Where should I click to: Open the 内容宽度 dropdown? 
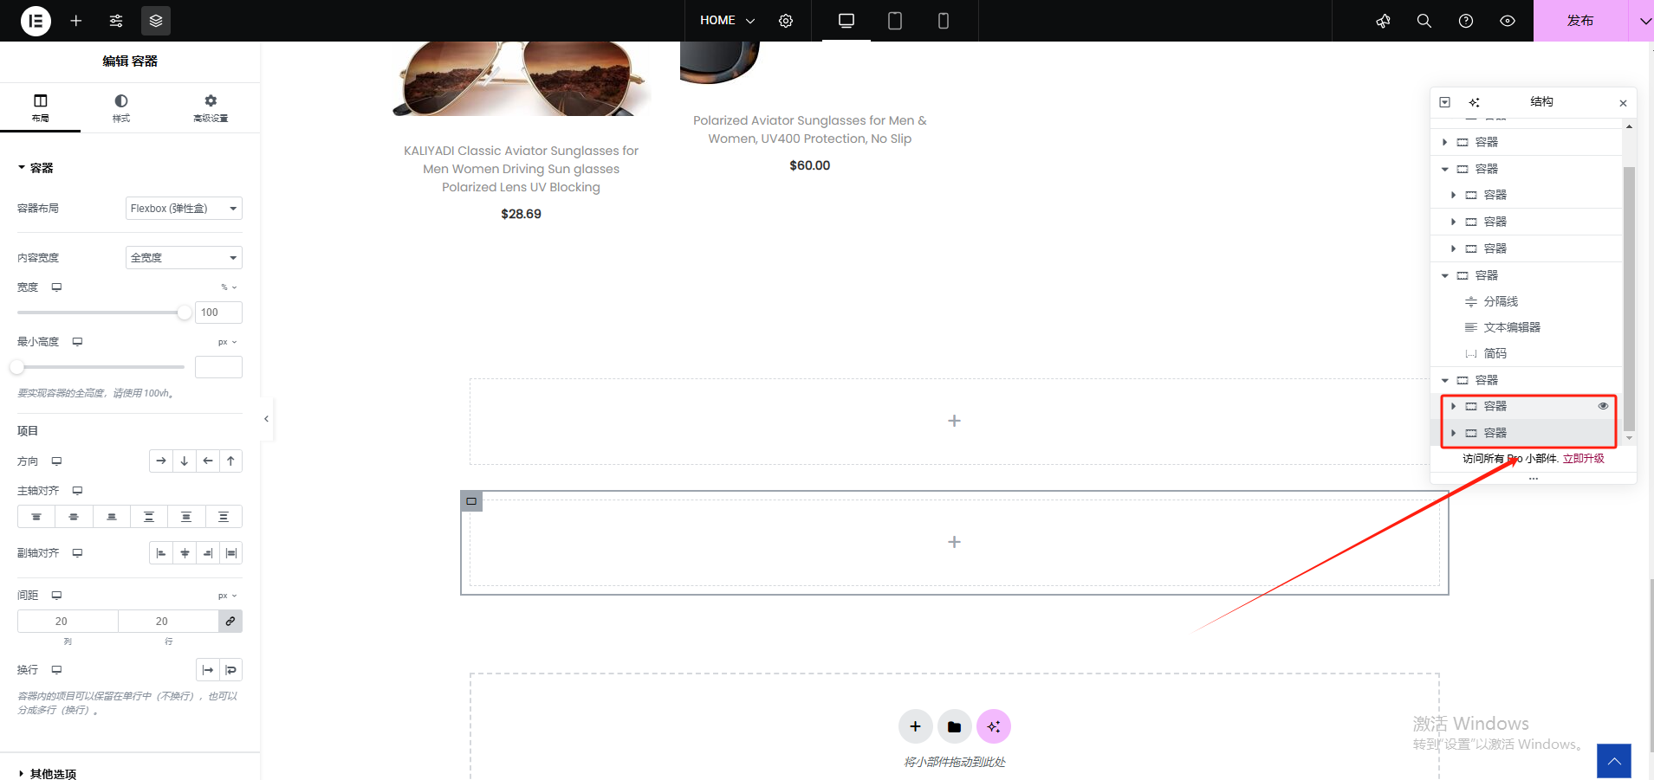click(184, 258)
